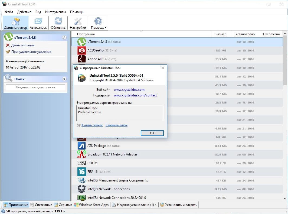Click the ATK Package size 8,13 МБ

(x=221, y=146)
